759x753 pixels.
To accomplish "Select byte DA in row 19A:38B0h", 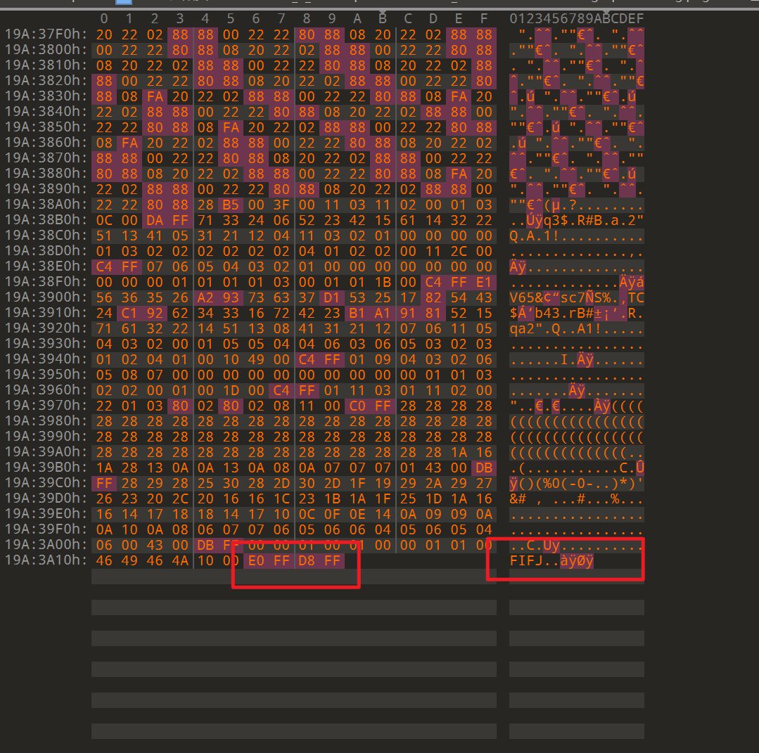I will coord(155,220).
